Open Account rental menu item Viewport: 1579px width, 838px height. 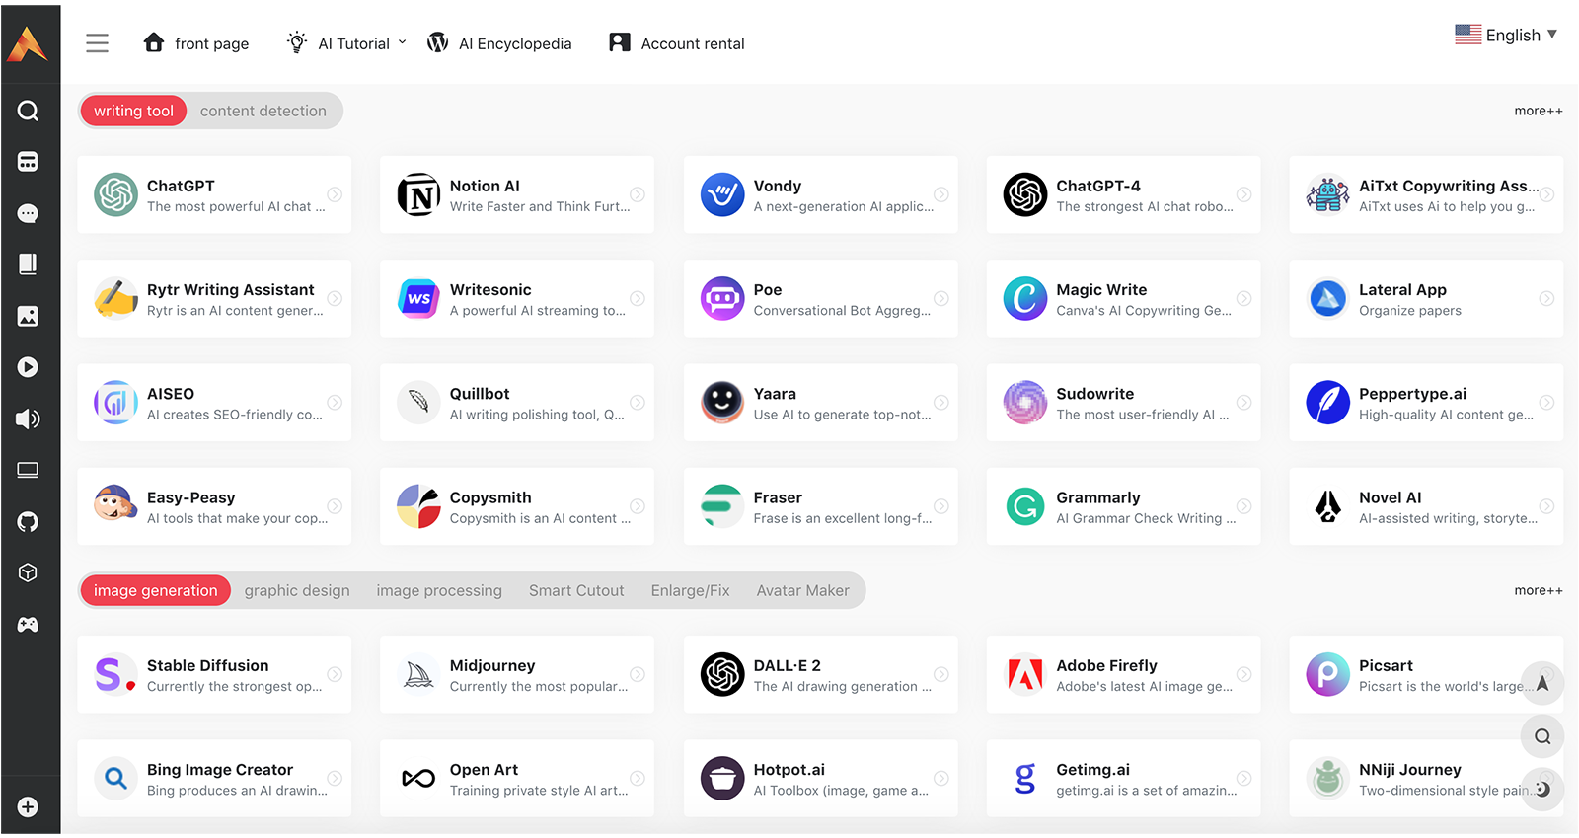(x=677, y=43)
